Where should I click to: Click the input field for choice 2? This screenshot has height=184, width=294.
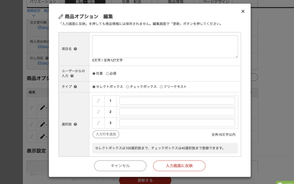click(177, 112)
